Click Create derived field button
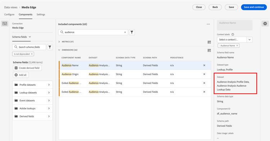270x141 pixels. coord(27,68)
